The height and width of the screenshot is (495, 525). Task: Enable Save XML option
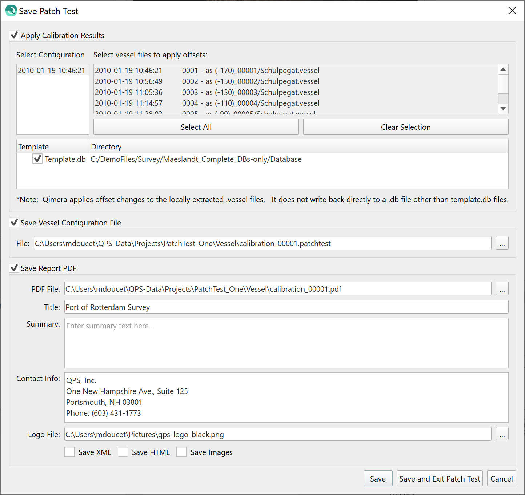[69, 452]
